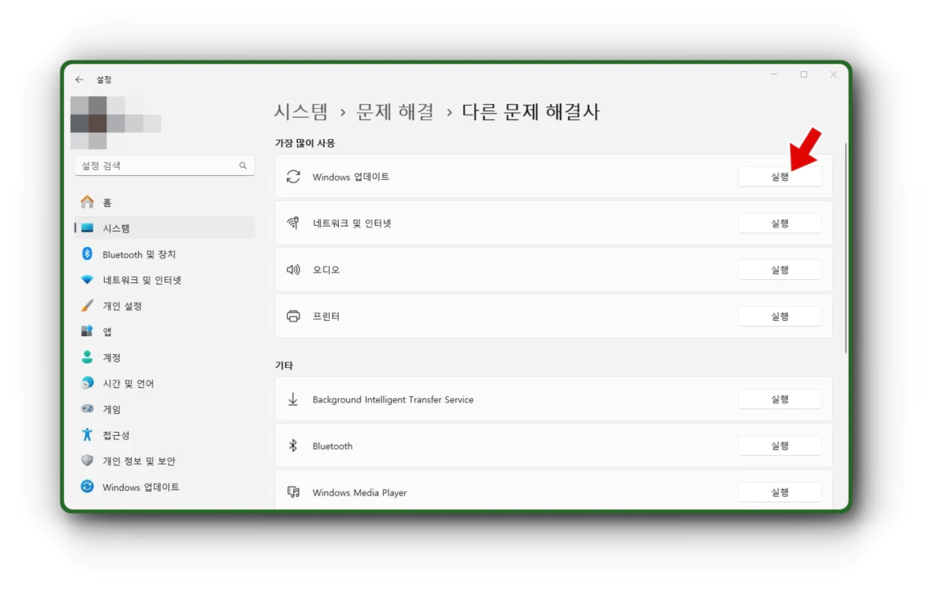928x589 pixels.
Task: Run Background Intelligent Transfer Service troubleshooter
Action: click(779, 399)
